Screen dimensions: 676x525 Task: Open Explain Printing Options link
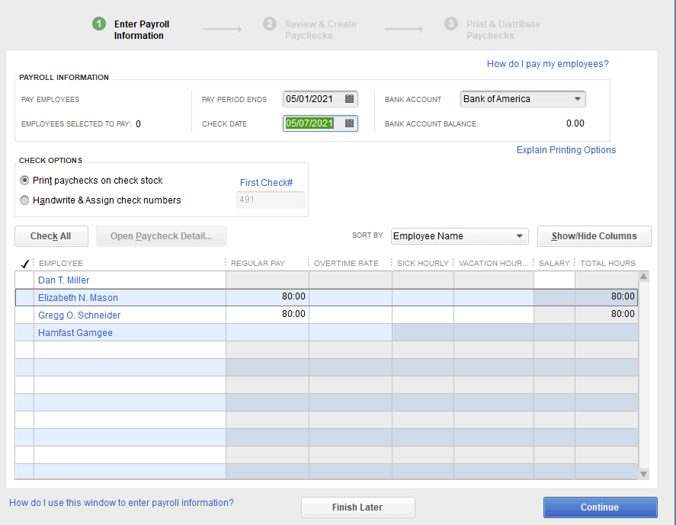(566, 150)
